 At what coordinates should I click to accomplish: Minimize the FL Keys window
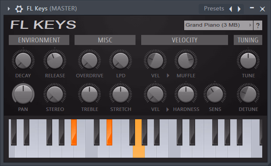click(x=252, y=8)
